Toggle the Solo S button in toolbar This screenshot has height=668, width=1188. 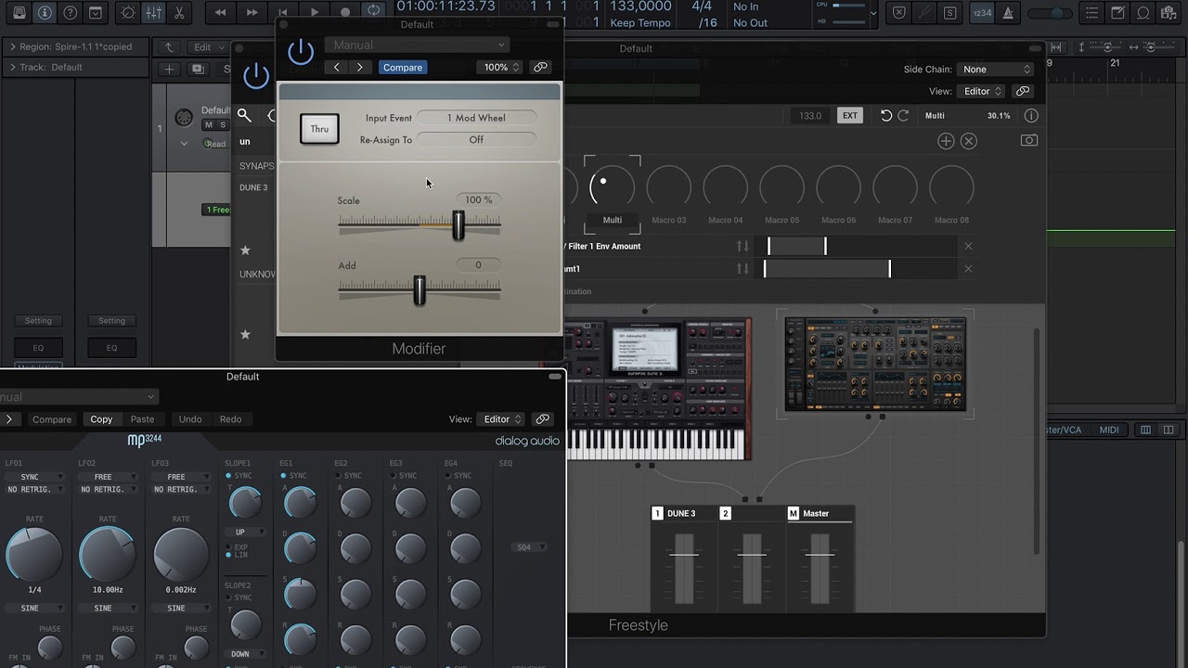coord(949,13)
